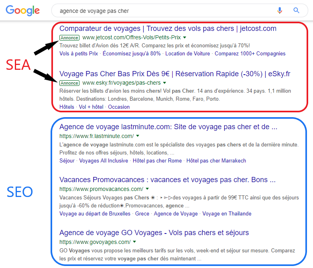The image size is (313, 268).
Task: Activate voice search microphone icon
Action: click(280, 10)
